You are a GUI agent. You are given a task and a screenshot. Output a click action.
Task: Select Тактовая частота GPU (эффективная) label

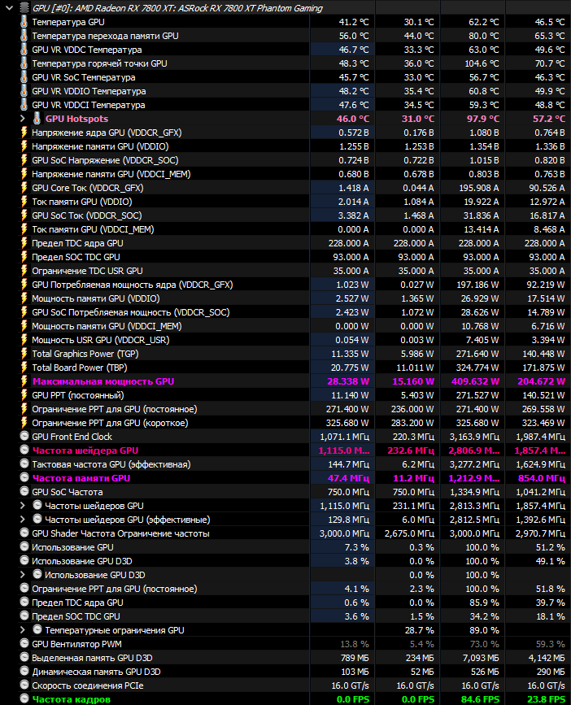111,464
